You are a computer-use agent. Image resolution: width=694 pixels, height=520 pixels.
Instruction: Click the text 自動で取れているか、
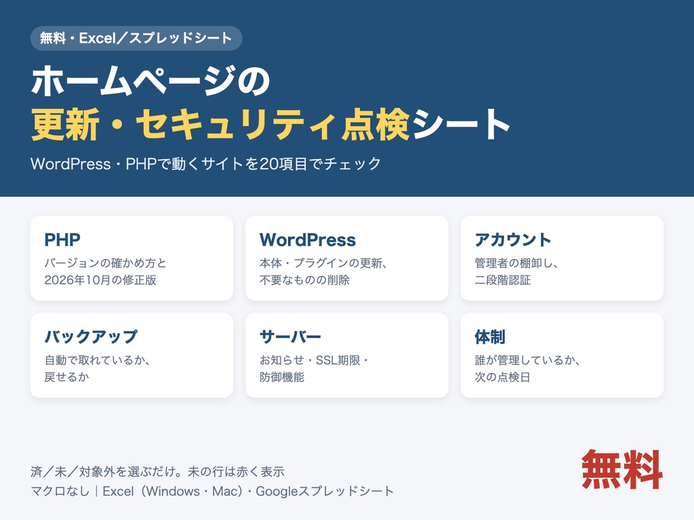coord(98,360)
